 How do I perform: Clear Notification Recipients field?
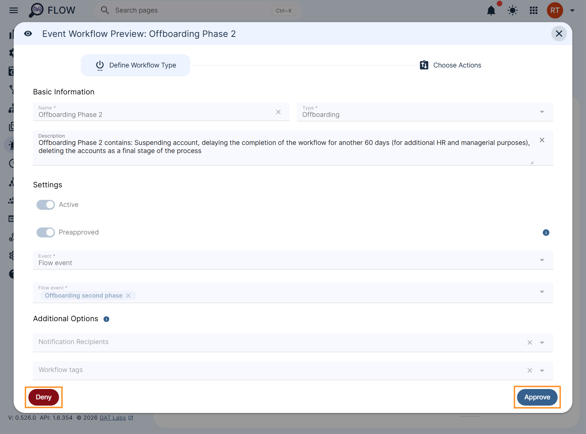pyautogui.click(x=530, y=343)
